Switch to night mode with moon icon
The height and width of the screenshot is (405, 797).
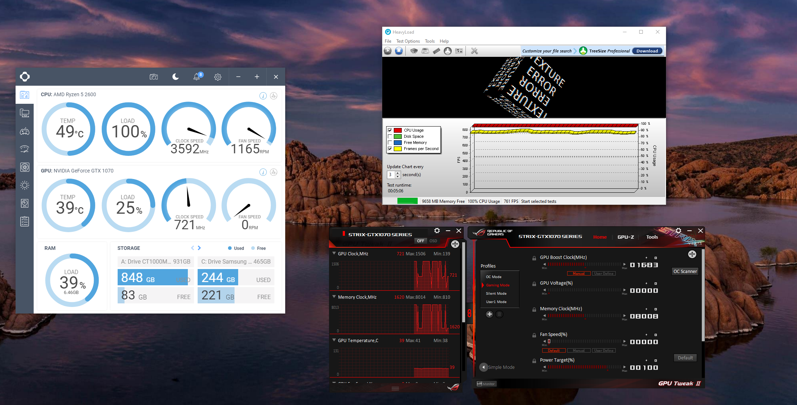click(176, 77)
